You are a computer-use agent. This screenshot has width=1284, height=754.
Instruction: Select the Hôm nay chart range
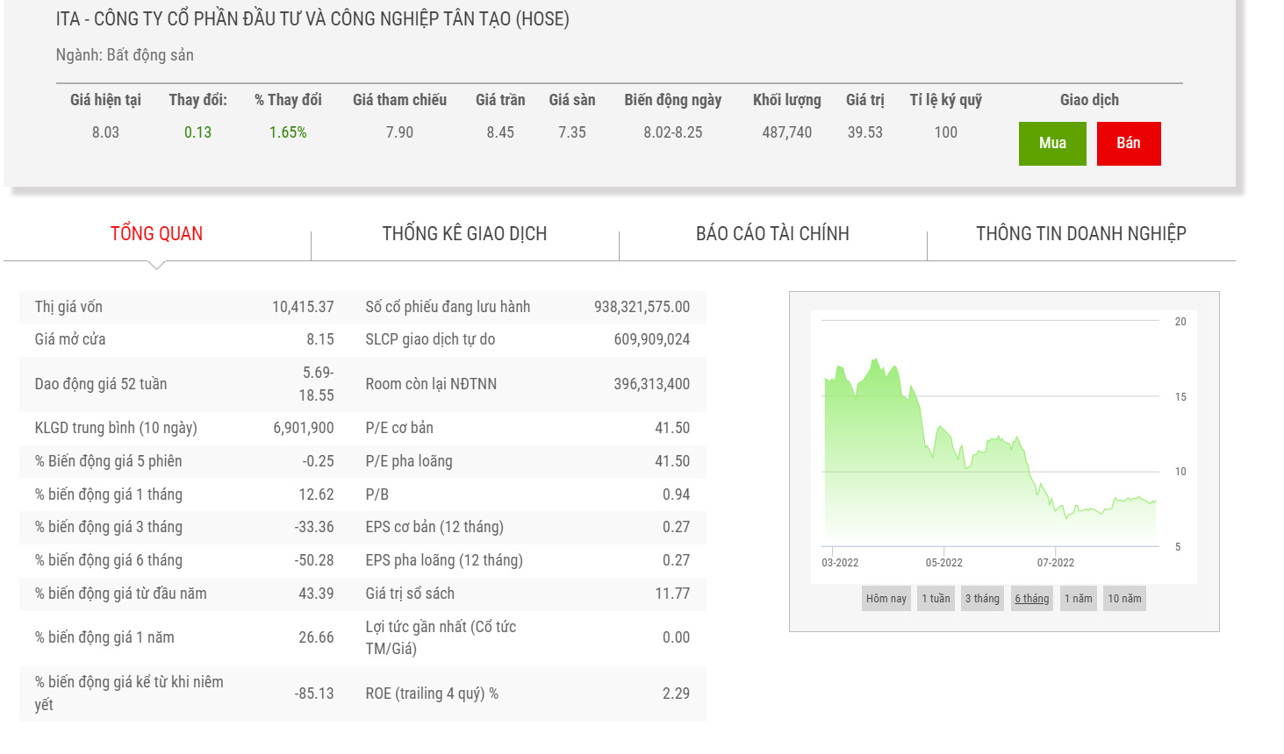click(886, 599)
